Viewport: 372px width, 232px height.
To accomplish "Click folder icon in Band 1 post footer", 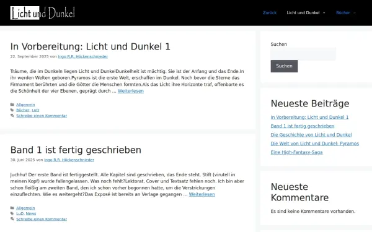I will point(12,208).
